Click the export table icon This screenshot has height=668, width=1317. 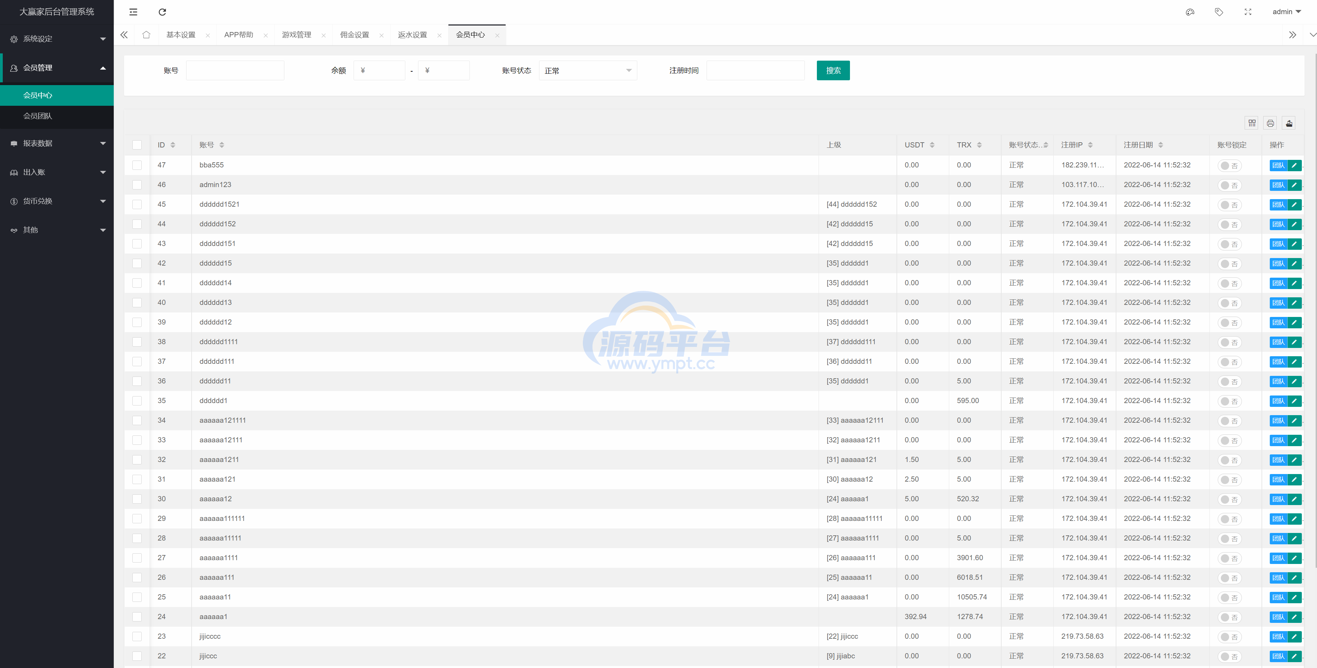pos(1289,123)
